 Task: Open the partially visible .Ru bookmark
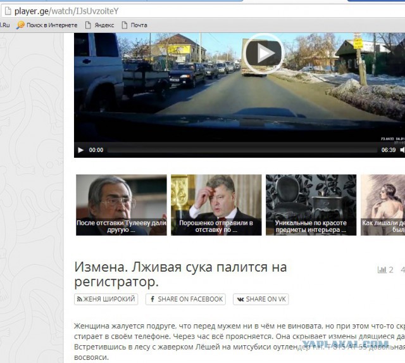point(5,25)
